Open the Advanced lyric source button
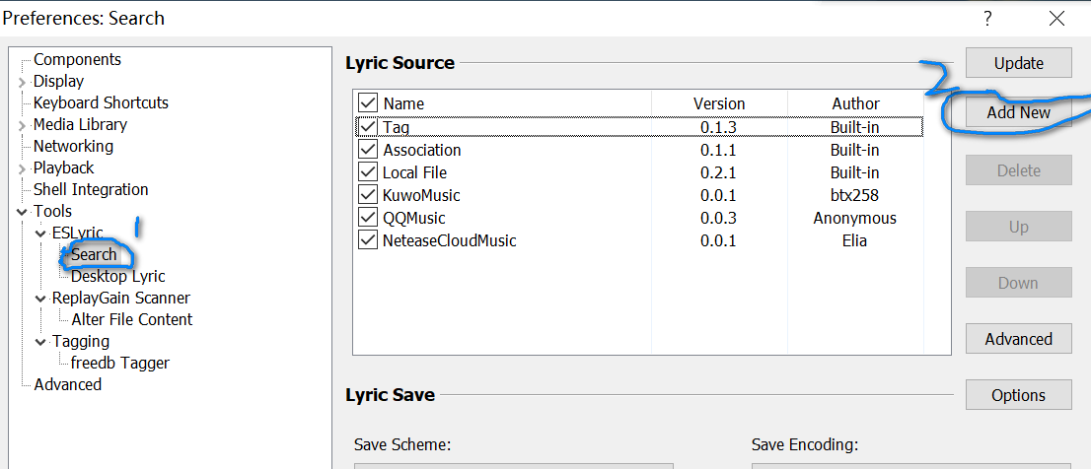 1018,339
